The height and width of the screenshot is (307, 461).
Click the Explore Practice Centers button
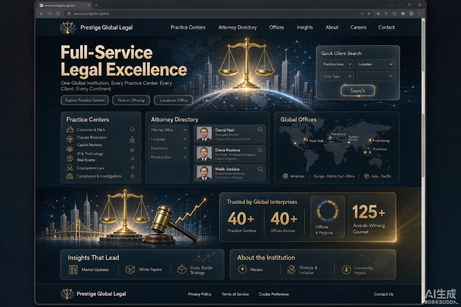[x=85, y=100]
